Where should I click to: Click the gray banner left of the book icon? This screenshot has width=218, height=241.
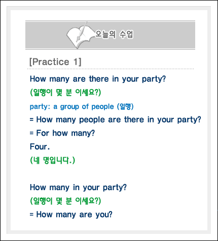tap(46, 35)
